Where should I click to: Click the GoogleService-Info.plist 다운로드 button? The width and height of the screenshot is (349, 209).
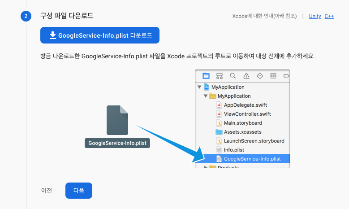pyautogui.click(x=100, y=35)
